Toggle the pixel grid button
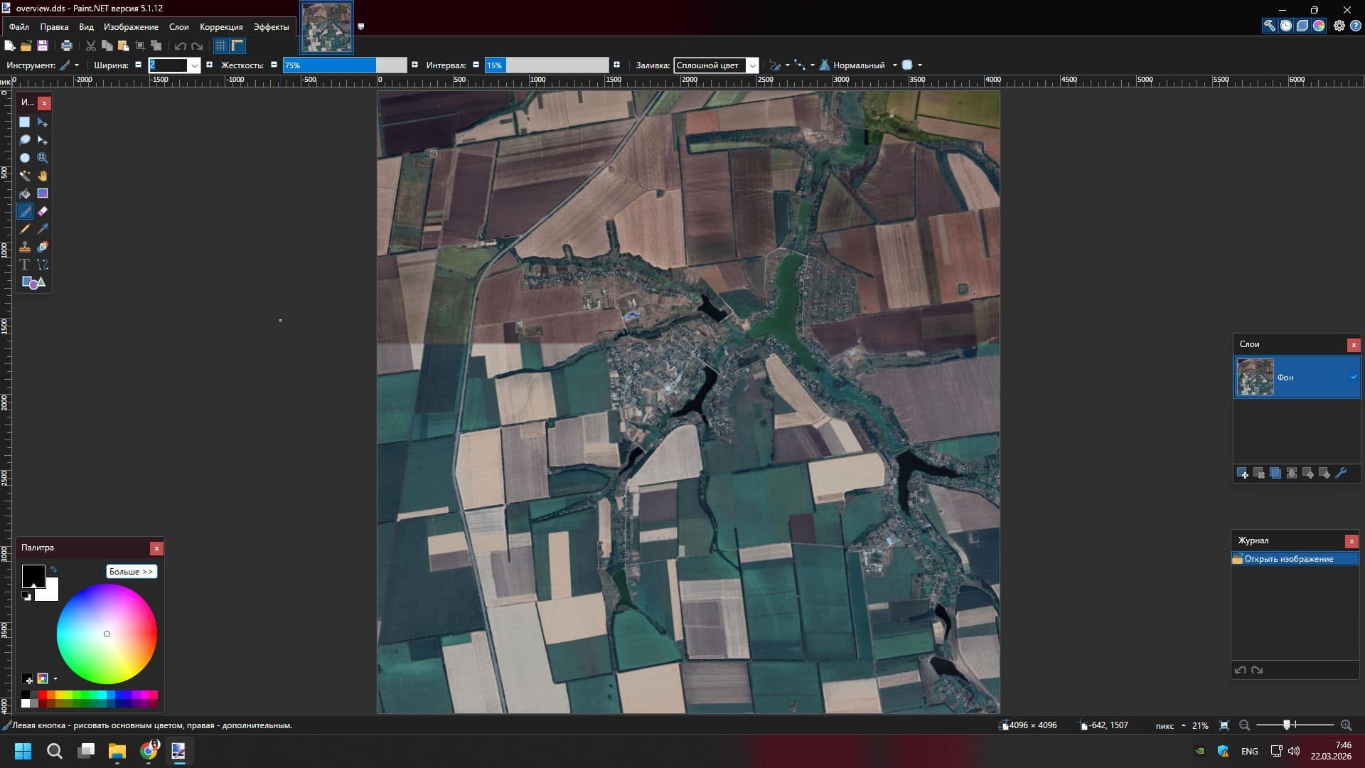This screenshot has height=768, width=1365. point(221,46)
